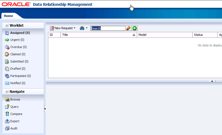This screenshot has width=222, height=135.
Task: Click the Query icon
Action: (7, 107)
